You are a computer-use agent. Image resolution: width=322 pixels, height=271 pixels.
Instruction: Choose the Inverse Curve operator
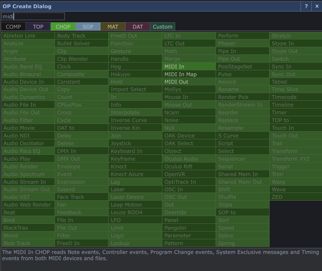[x=135, y=120]
